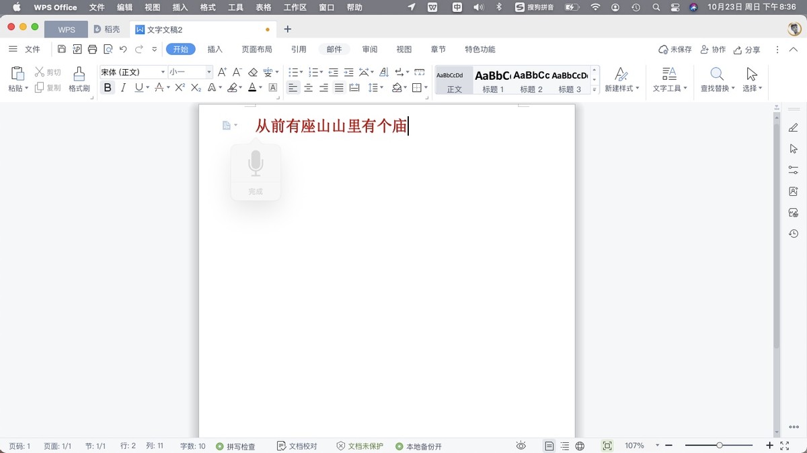Toggle eye protection mode in status bar
This screenshot has width=807, height=453.
click(521, 446)
